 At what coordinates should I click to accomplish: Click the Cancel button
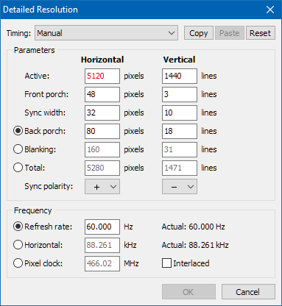pos(248,292)
